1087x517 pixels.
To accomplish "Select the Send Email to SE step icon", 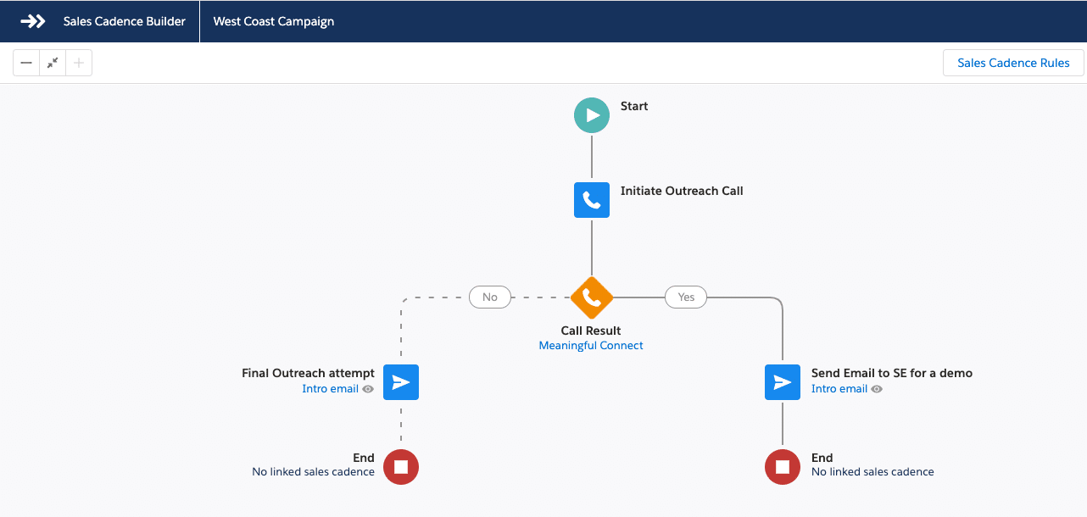I will (782, 382).
